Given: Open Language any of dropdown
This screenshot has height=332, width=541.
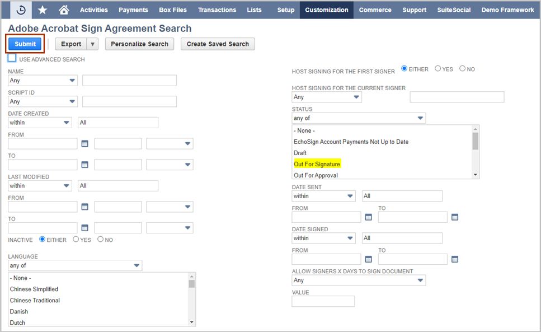Looking at the screenshot, I should [x=75, y=265].
